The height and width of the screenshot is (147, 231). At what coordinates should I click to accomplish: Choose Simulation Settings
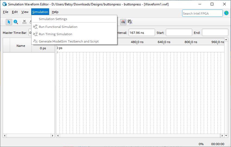(74, 19)
